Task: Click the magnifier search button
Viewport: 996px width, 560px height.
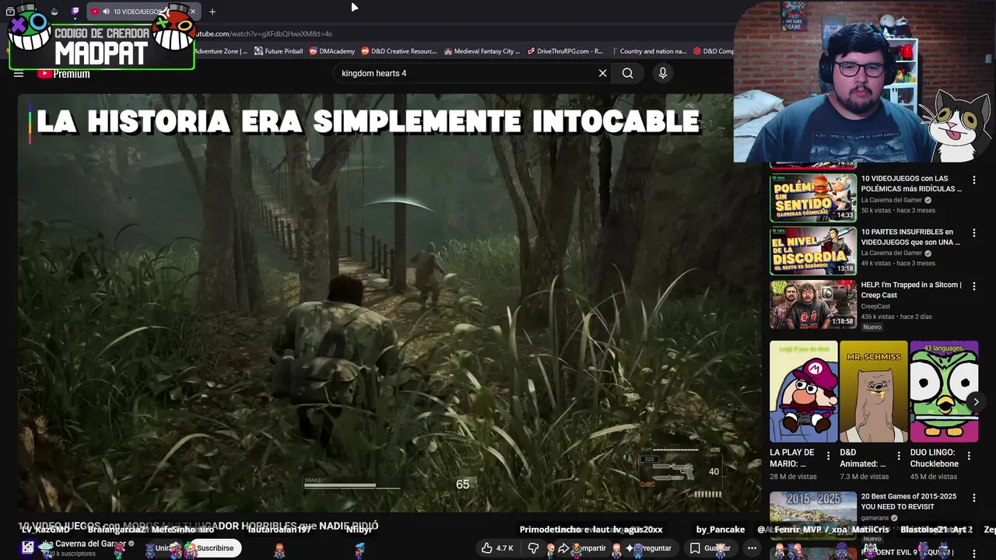Action: [627, 73]
